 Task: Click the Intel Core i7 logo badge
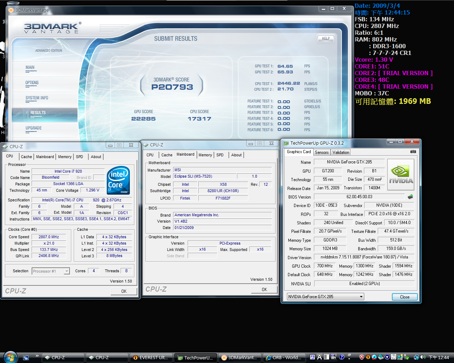coord(118,180)
